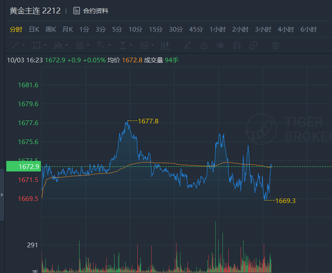Select the 4小时 interval tab

(x=286, y=29)
